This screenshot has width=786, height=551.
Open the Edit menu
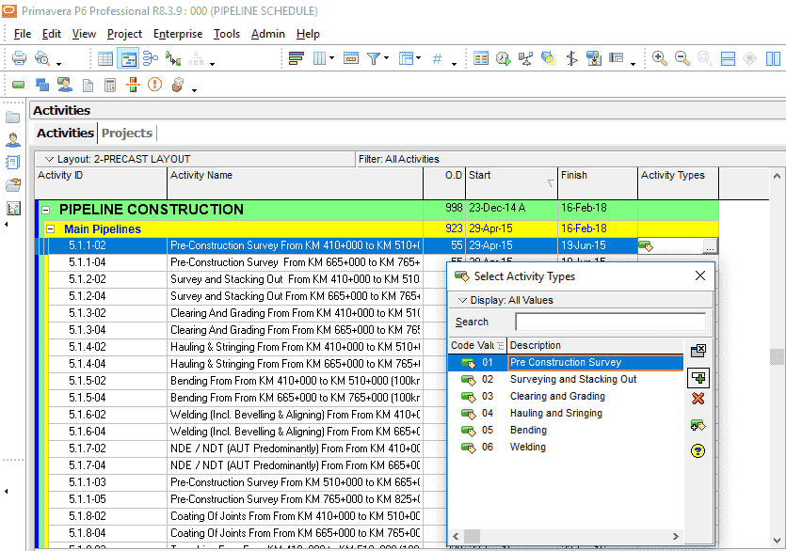[52, 34]
